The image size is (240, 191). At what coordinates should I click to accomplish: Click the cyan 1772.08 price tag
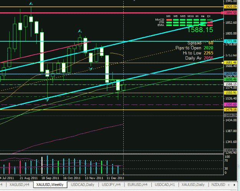(230, 41)
